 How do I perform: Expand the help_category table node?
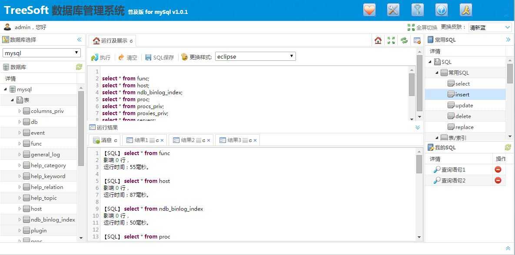[x=20, y=166]
